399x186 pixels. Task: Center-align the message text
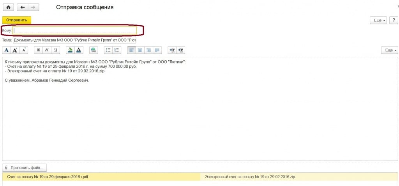coord(140,50)
